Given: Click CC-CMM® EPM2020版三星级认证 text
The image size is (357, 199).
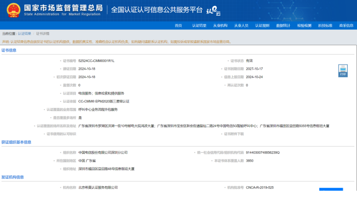Looking at the screenshot, I should tap(104, 101).
